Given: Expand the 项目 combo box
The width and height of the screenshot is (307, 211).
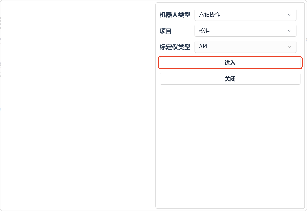Looking at the screenshot, I should pyautogui.click(x=245, y=31).
